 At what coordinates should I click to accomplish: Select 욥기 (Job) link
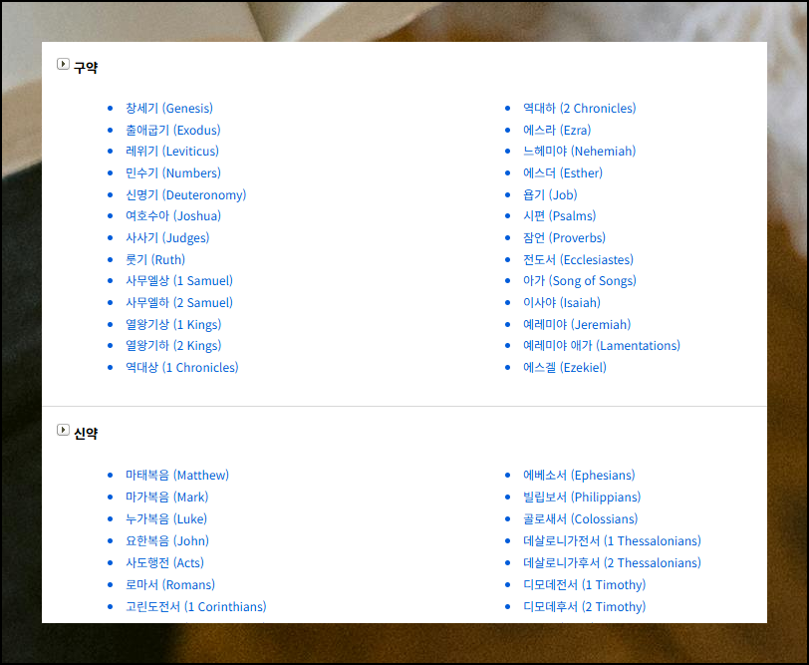(x=550, y=195)
